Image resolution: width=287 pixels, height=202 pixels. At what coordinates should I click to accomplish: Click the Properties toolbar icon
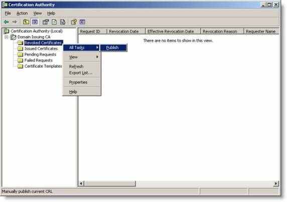click(45, 22)
